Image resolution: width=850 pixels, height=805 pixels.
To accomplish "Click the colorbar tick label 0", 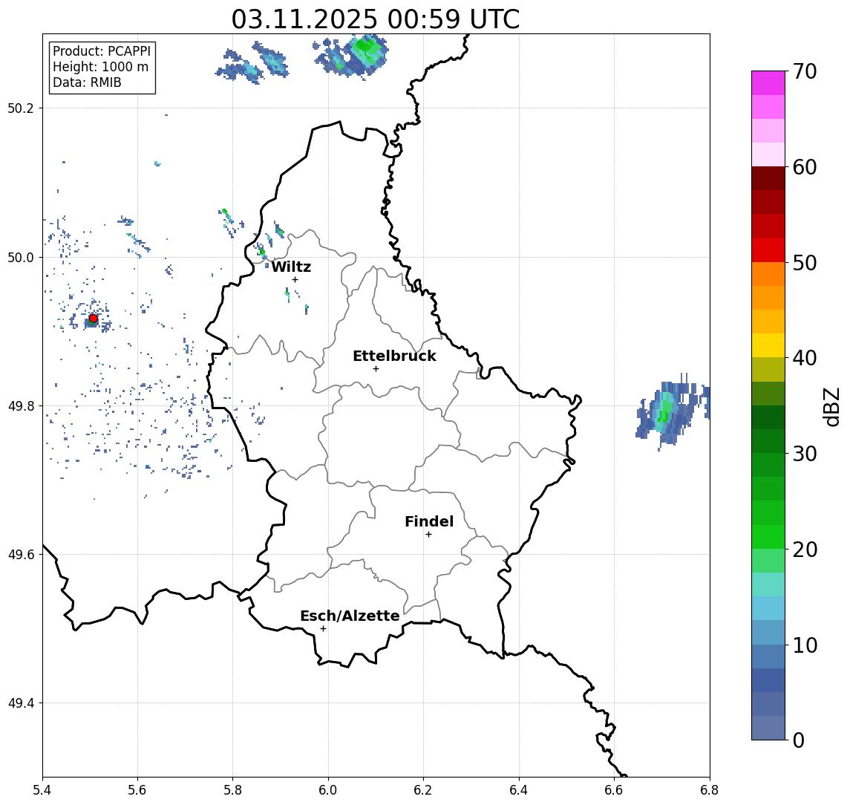I will point(799,740).
